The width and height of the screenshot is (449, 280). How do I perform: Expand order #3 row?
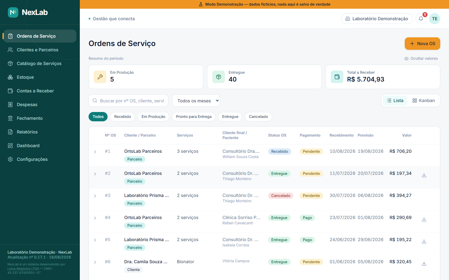95,196
